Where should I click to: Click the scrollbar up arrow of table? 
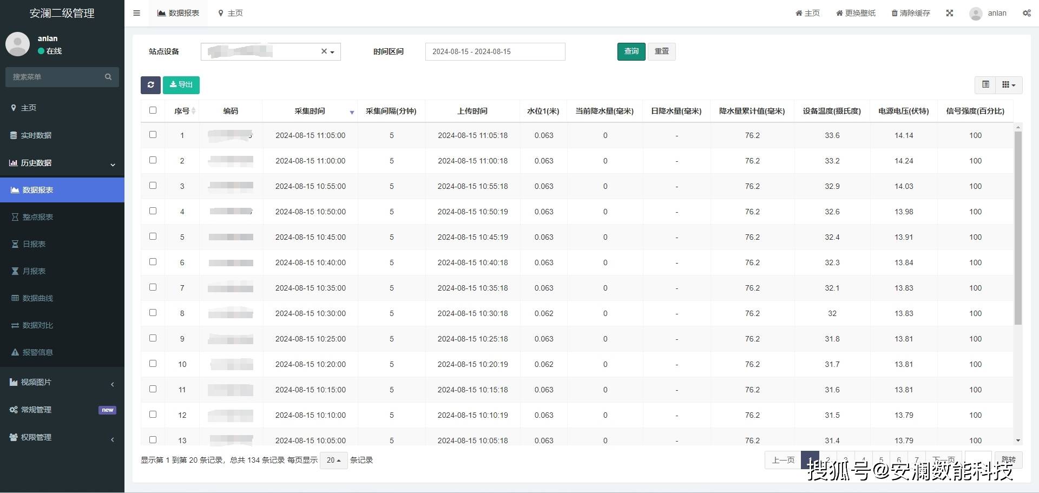[x=1018, y=127]
